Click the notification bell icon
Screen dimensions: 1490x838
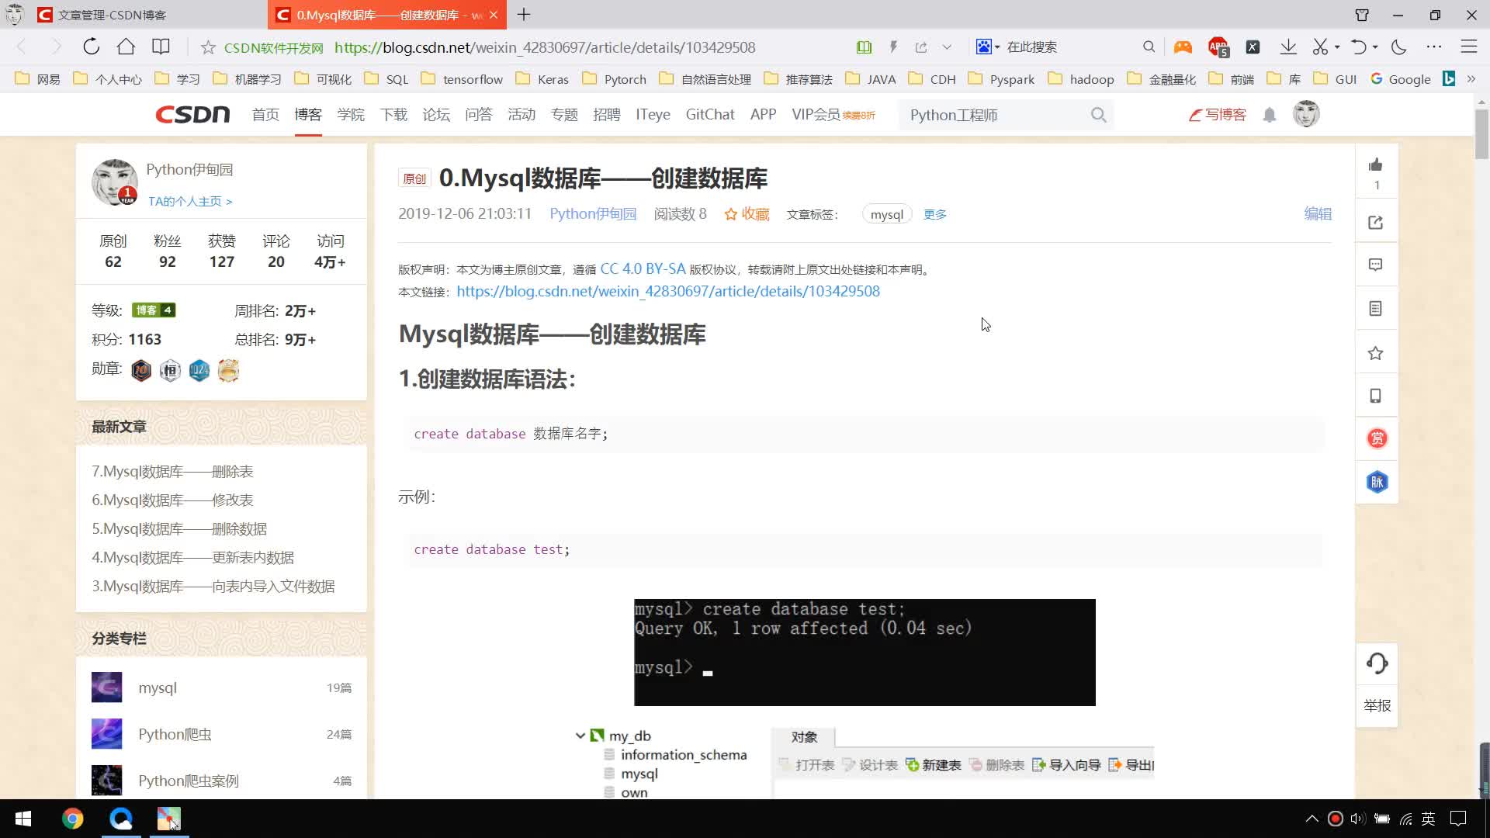pos(1270,116)
